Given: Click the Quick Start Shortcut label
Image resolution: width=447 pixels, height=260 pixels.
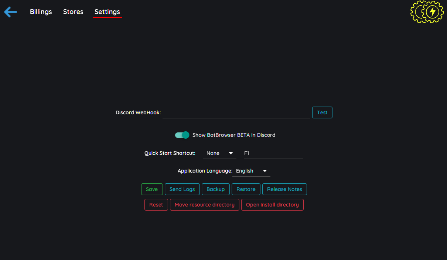Looking at the screenshot, I should click(x=170, y=153).
